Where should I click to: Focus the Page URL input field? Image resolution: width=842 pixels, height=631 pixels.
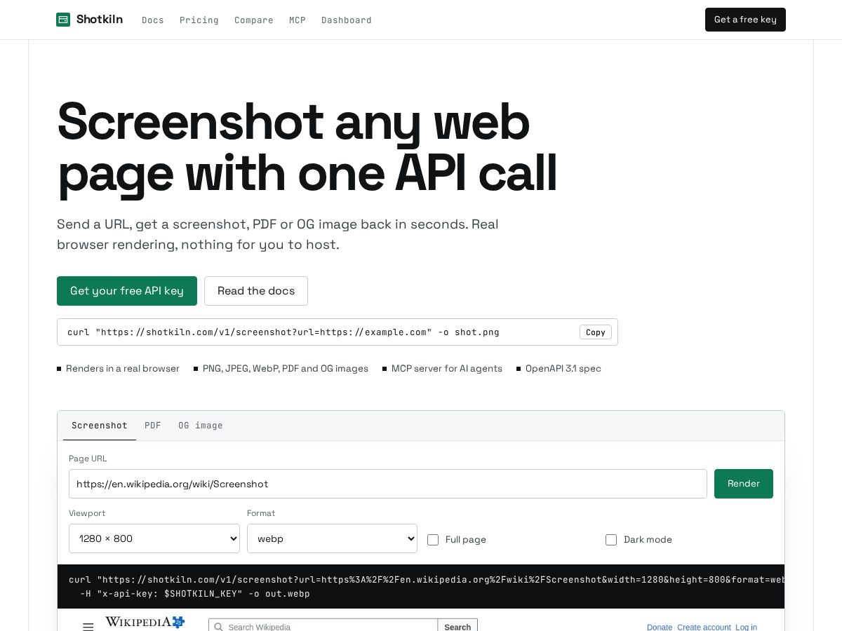(x=388, y=484)
